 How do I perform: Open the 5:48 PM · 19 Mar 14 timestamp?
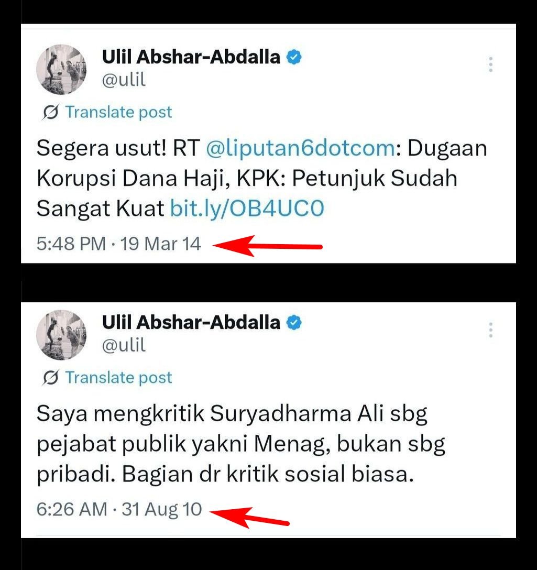(118, 244)
